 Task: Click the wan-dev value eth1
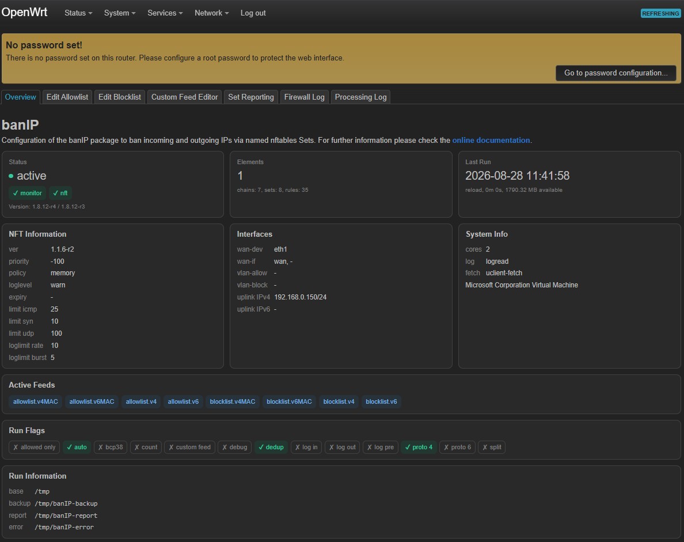280,249
